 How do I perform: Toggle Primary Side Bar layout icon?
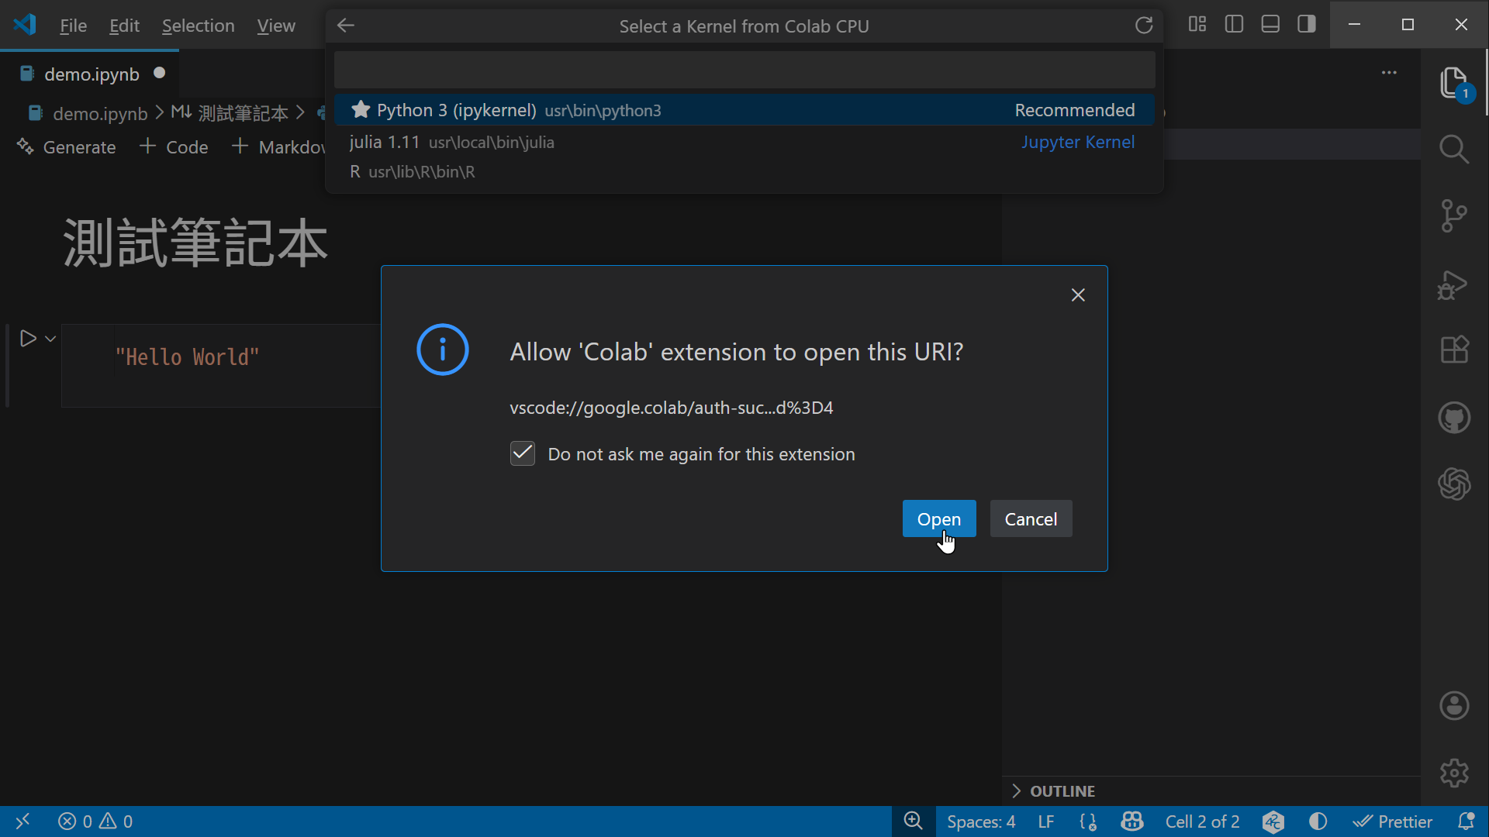click(1234, 24)
